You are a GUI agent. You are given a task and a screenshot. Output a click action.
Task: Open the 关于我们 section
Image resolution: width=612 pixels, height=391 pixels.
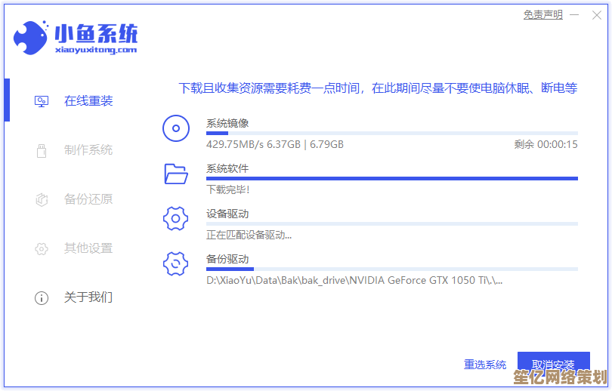pyautogui.click(x=88, y=297)
